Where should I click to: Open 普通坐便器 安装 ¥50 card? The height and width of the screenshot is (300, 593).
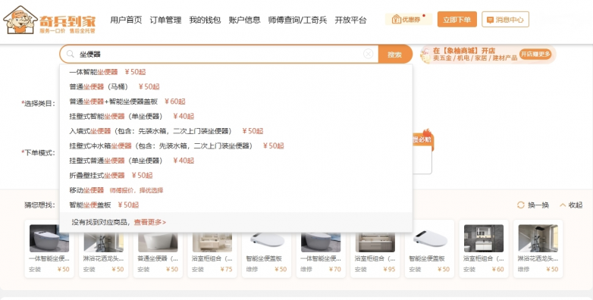coord(158,248)
